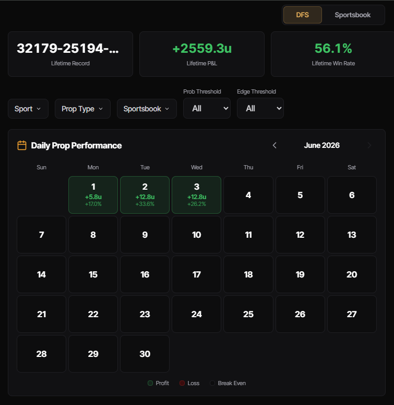Select June 6 in the calendar
This screenshot has height=405, width=394.
pyautogui.click(x=352, y=195)
